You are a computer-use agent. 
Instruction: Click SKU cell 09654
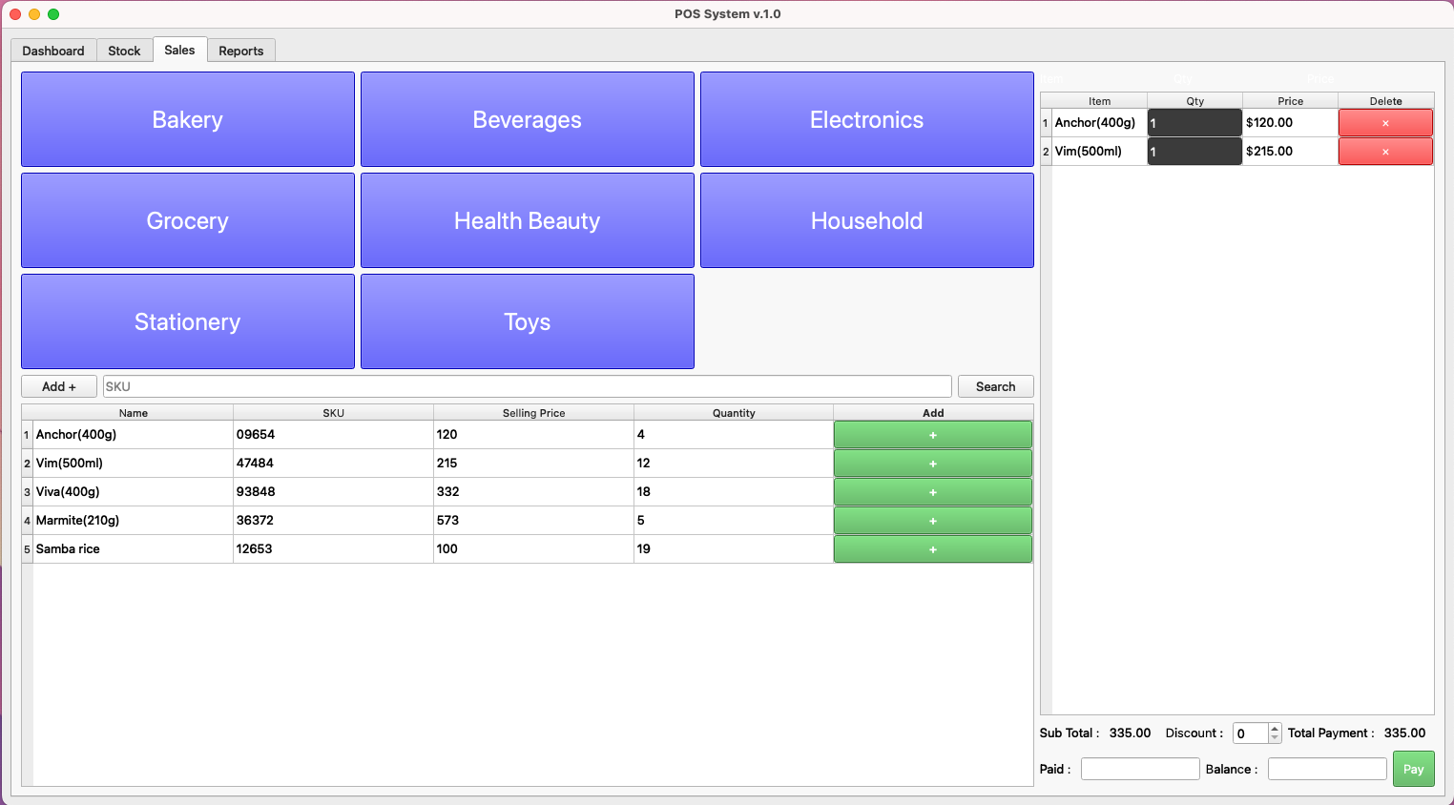(334, 434)
